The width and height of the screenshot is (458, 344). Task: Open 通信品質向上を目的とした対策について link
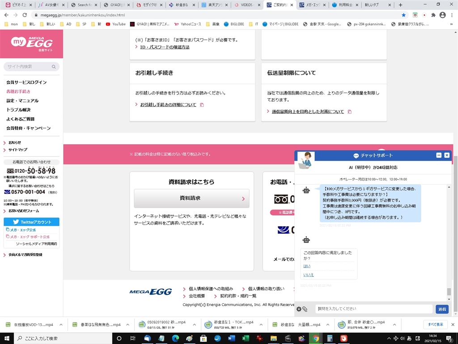308,112
